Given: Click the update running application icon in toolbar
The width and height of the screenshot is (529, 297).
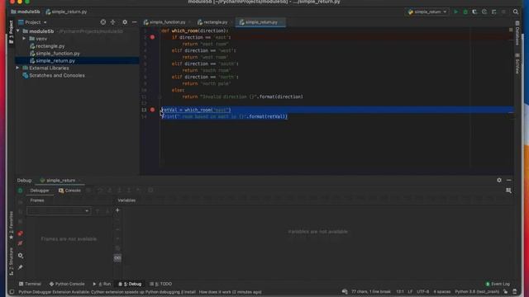Looking at the screenshot, I should (493, 12).
